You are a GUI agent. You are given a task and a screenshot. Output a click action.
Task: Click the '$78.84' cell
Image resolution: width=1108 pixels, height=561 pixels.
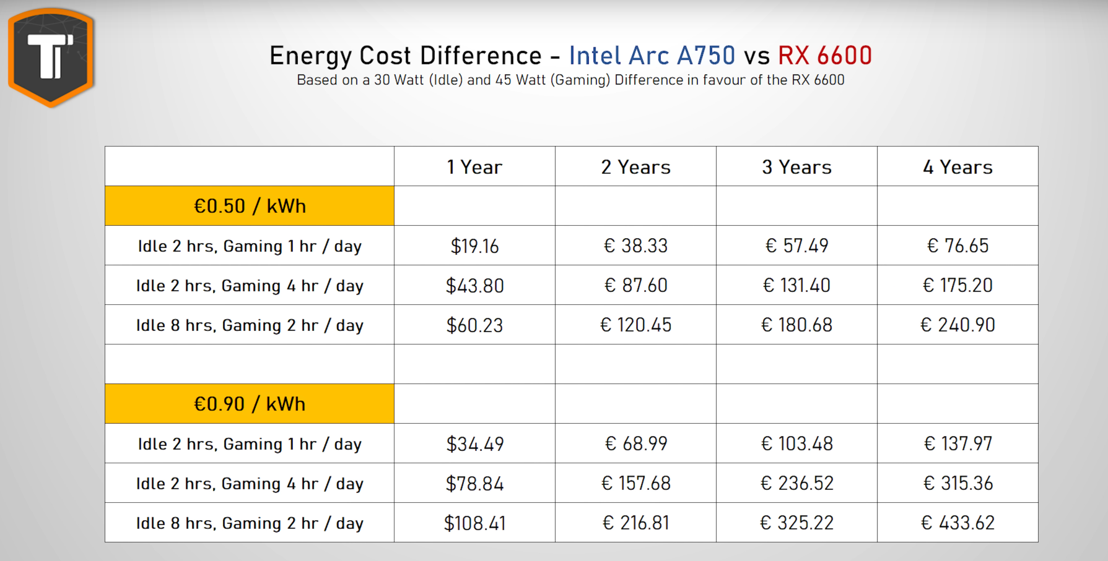coord(475,483)
